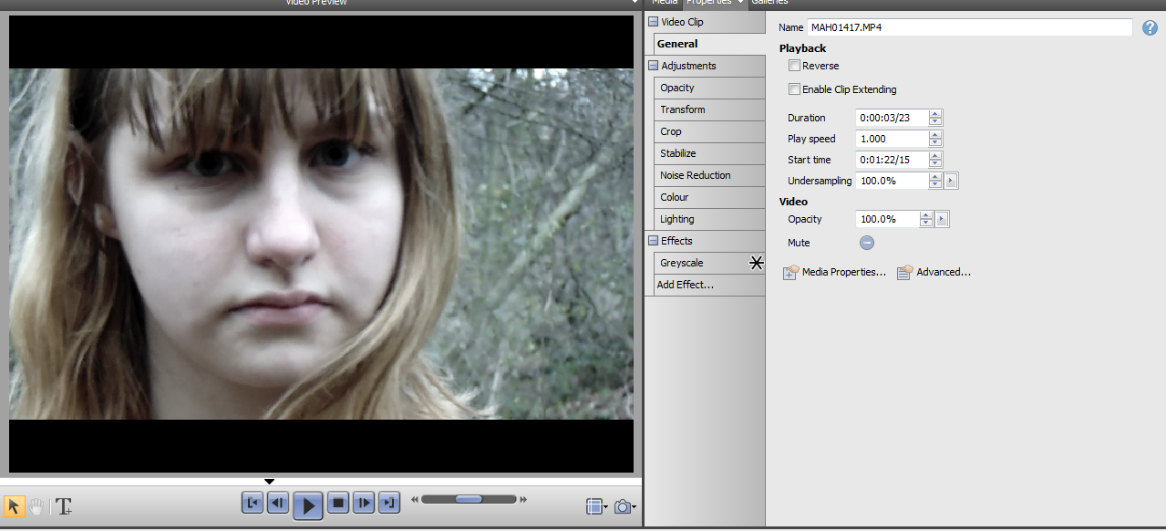The height and width of the screenshot is (531, 1166).
Task: Decrease Duration with down spinner
Action: coord(935,122)
